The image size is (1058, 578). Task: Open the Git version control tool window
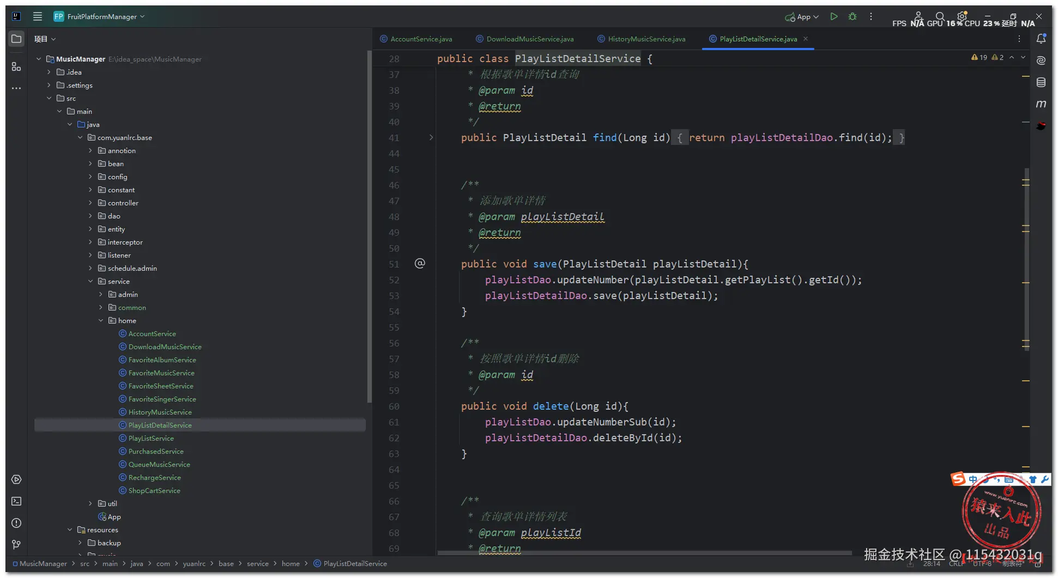coord(16,544)
